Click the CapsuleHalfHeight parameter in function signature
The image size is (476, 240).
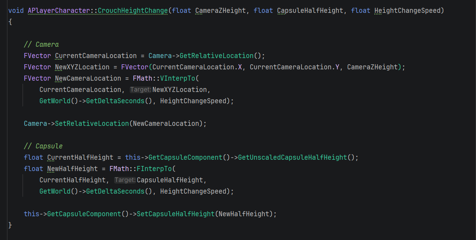(310, 11)
